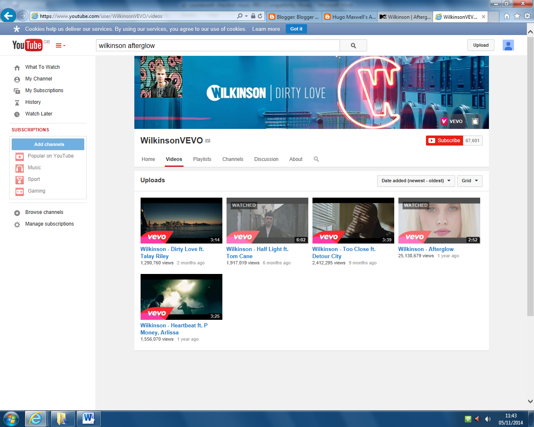Switch to the Home channel tab
534x427 pixels.
click(x=148, y=159)
